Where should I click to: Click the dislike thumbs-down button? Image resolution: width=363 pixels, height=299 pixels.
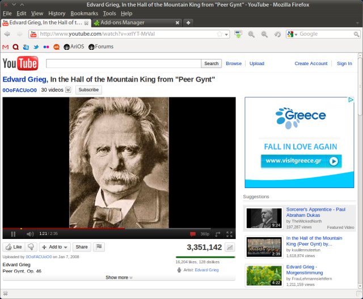31,247
